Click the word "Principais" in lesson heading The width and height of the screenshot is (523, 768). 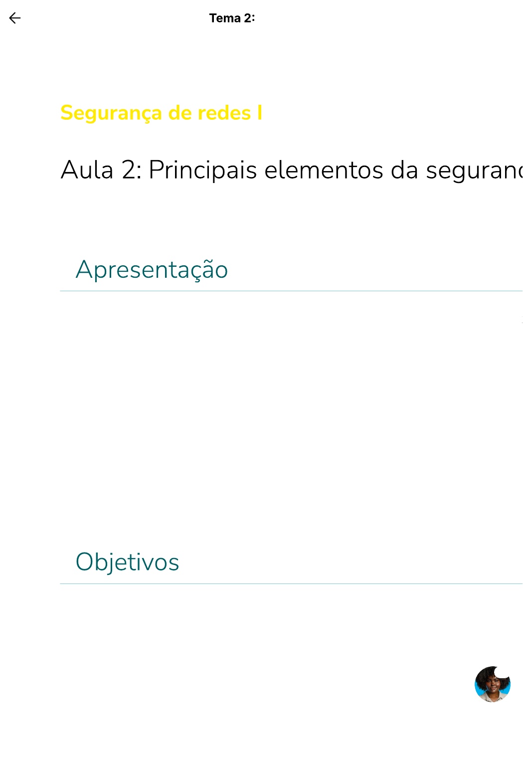tap(202, 170)
